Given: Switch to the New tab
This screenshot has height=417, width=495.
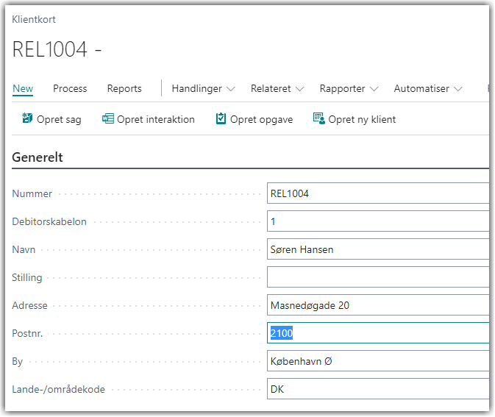Looking at the screenshot, I should coord(23,89).
